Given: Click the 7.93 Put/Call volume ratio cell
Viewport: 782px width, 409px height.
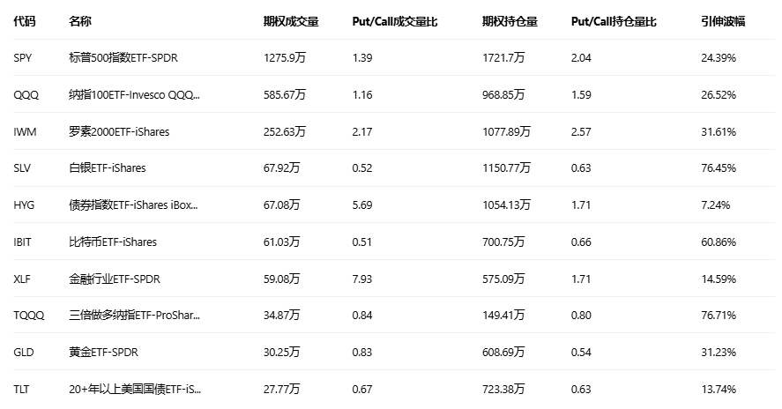Looking at the screenshot, I should click(x=361, y=279).
